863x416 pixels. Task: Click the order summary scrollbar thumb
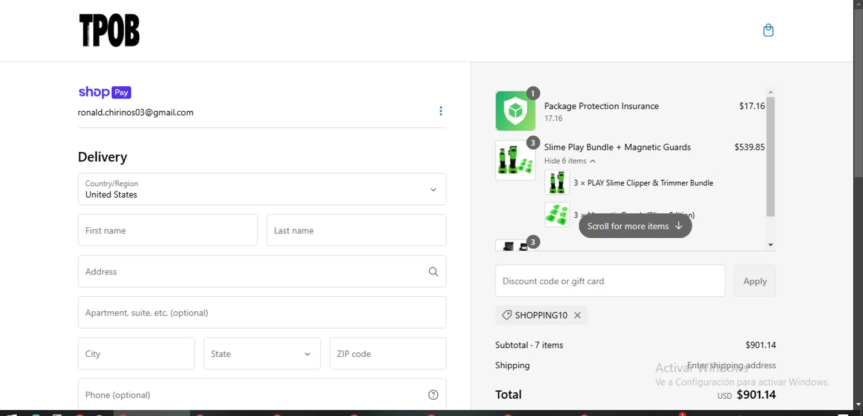tap(771, 157)
